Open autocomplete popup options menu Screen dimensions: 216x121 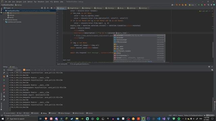tap(164, 61)
